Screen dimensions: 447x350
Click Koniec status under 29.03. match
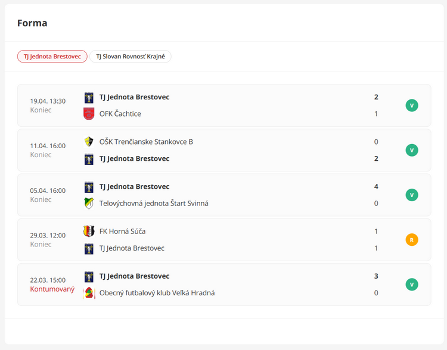click(x=41, y=244)
